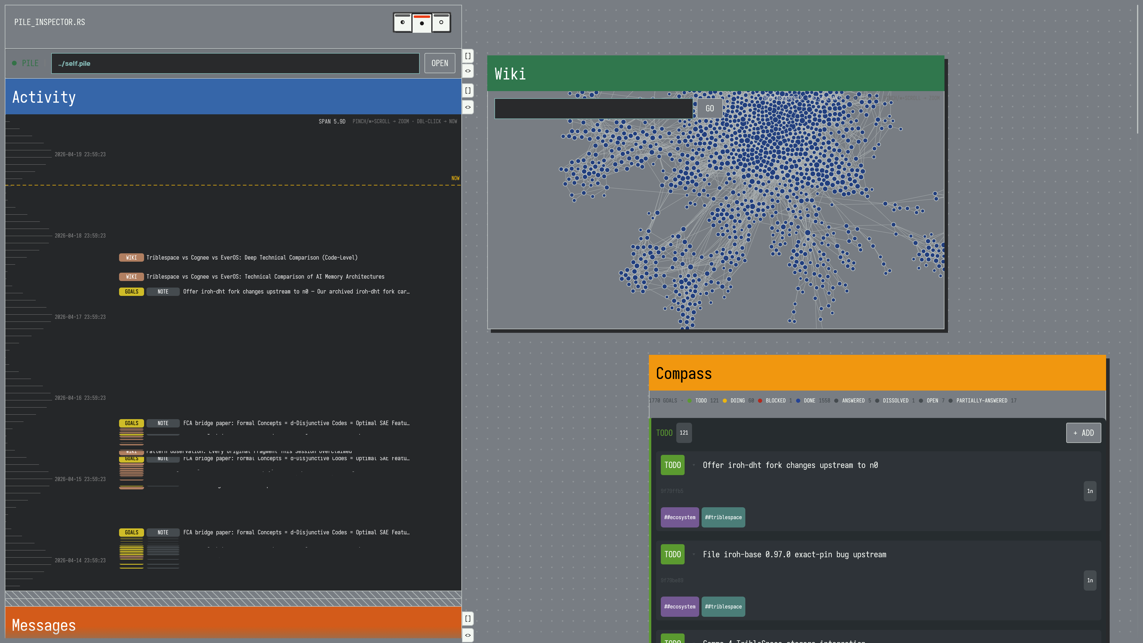Click the <> button below the Messages bracket button

pyautogui.click(x=468, y=635)
